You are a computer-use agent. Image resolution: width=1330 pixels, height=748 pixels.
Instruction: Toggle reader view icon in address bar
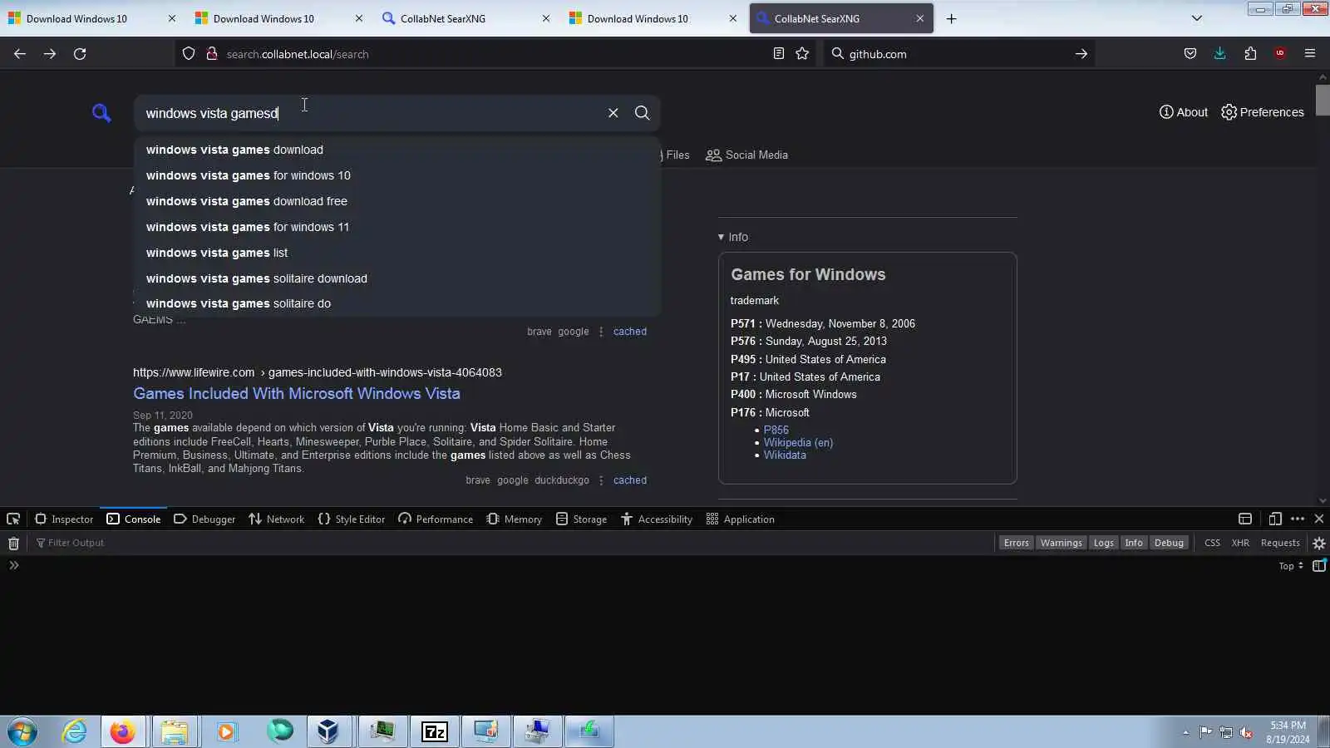click(778, 54)
